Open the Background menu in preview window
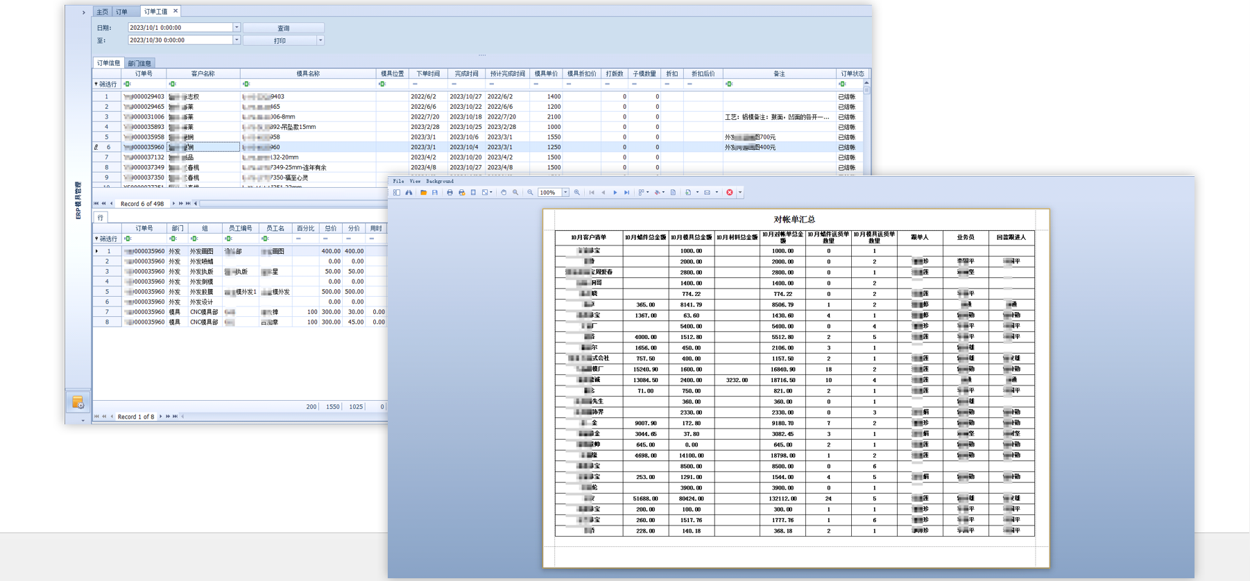The width and height of the screenshot is (1250, 581). (440, 181)
